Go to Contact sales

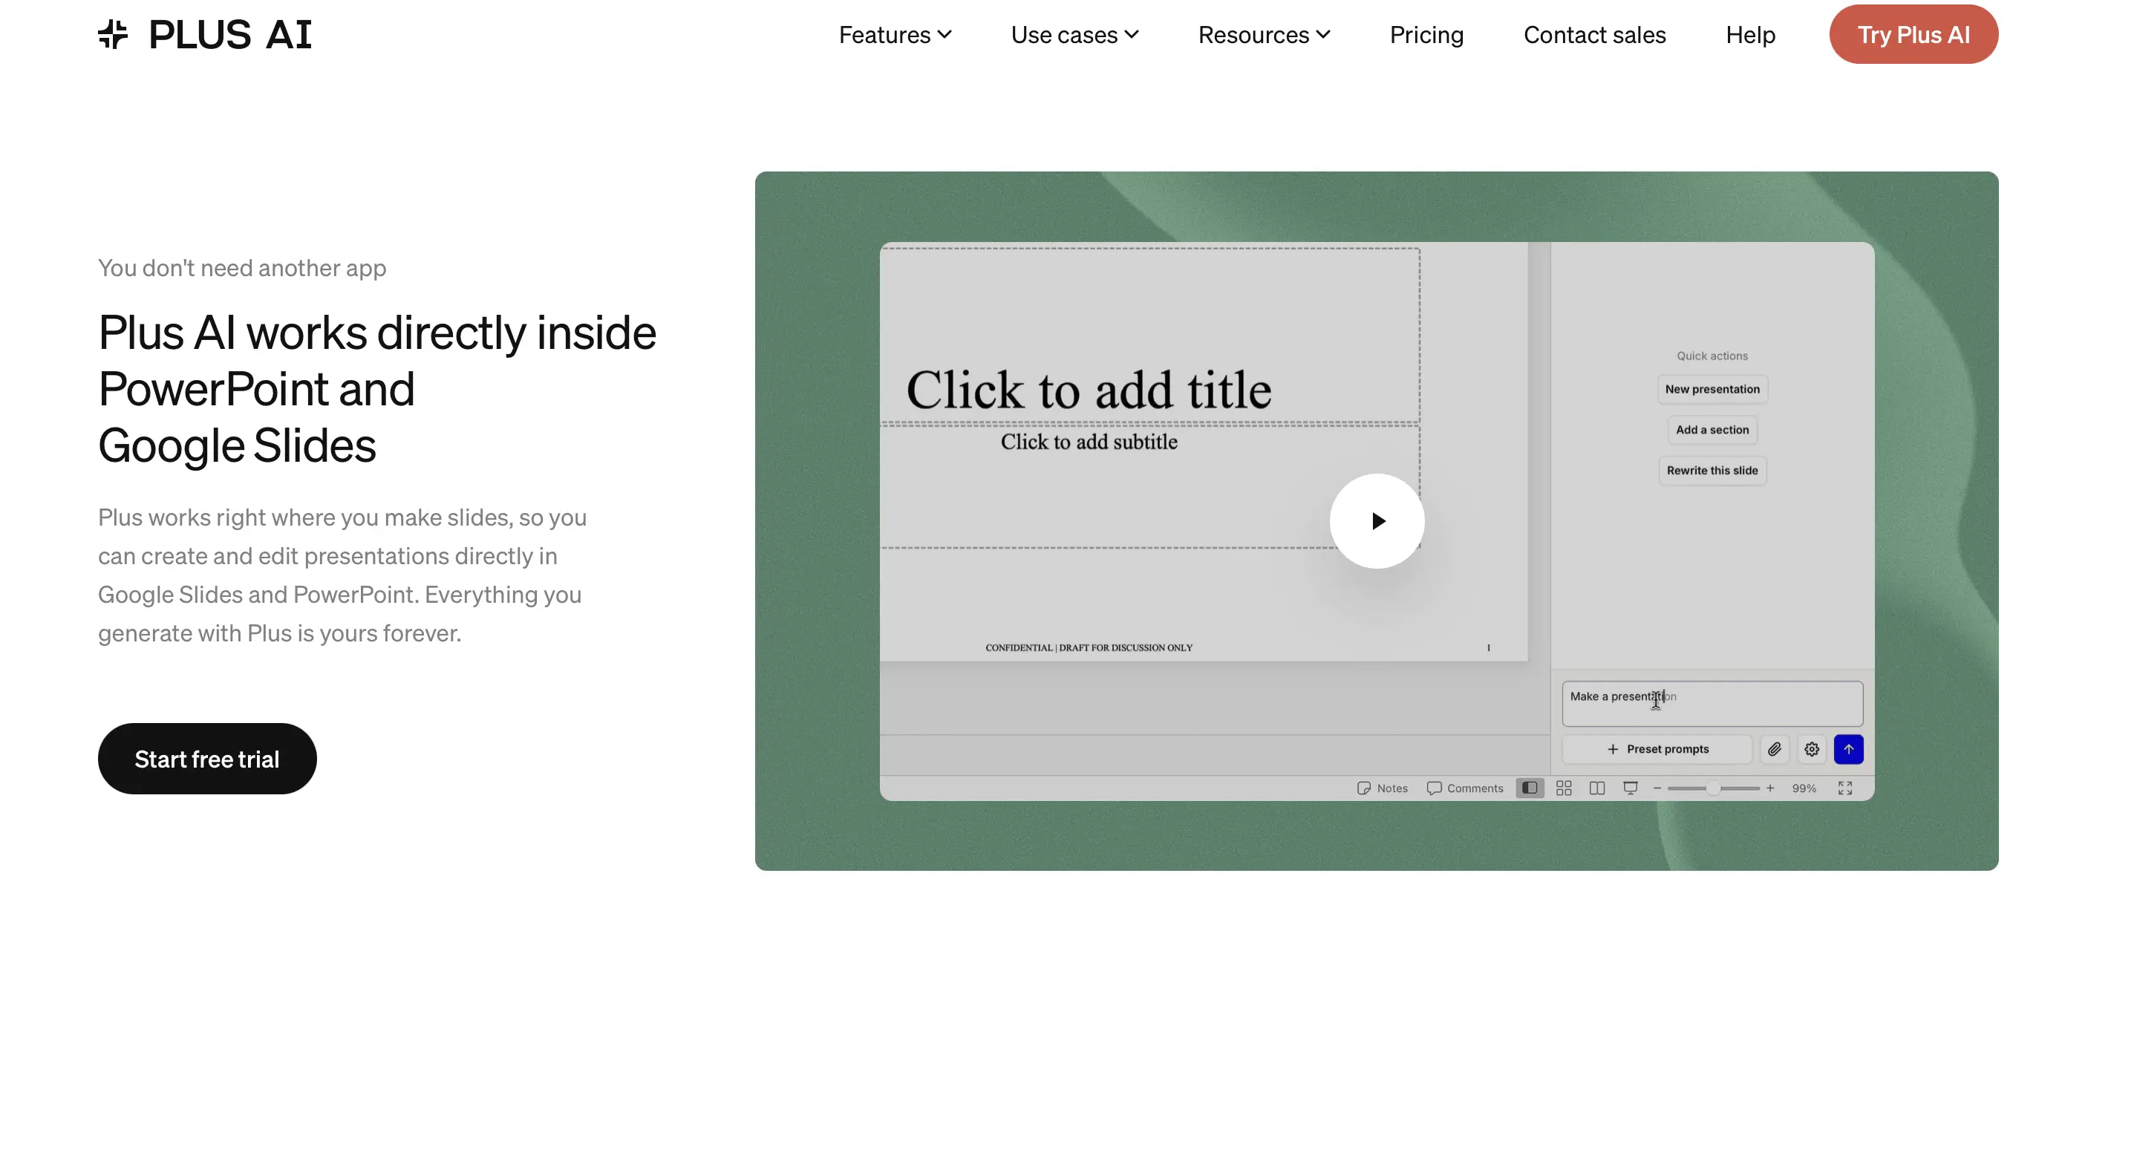pos(1594,35)
